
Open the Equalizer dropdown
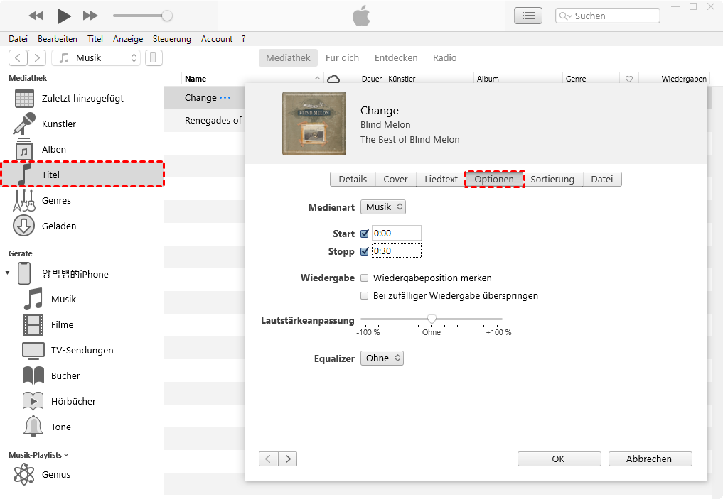tap(382, 358)
